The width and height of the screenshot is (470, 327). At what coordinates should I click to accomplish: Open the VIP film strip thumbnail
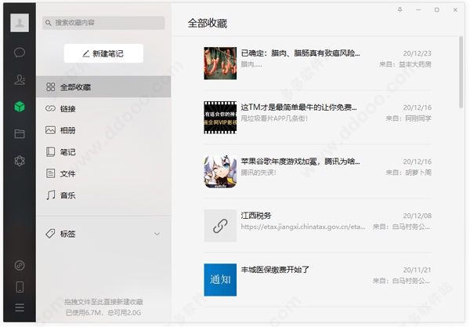(x=220, y=118)
